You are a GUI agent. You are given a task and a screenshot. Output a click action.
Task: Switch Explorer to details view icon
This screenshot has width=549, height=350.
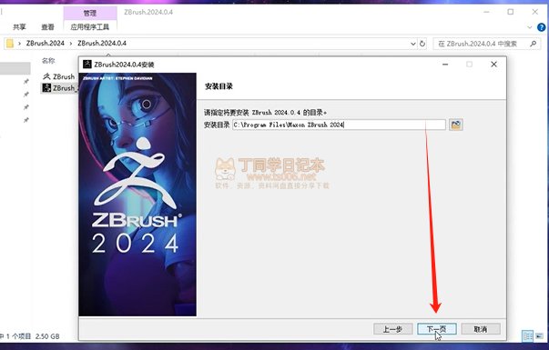point(527,336)
